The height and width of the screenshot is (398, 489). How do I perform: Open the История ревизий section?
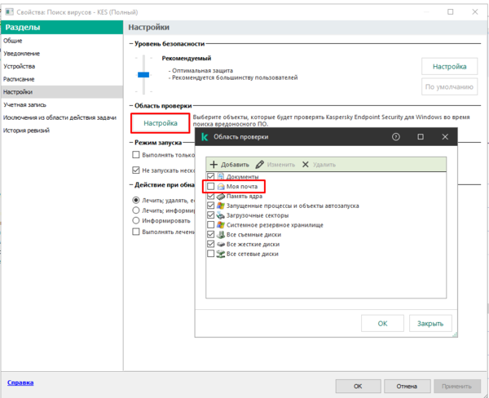pos(62,130)
